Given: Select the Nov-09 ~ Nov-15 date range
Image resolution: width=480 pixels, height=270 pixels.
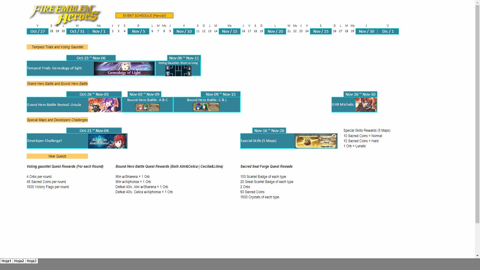Looking at the screenshot, I should tap(220, 94).
